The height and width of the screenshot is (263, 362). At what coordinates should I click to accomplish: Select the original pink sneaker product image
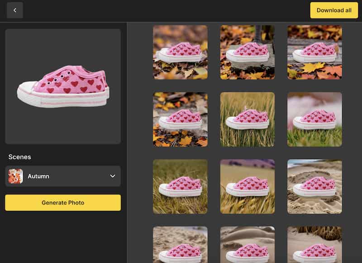[63, 86]
